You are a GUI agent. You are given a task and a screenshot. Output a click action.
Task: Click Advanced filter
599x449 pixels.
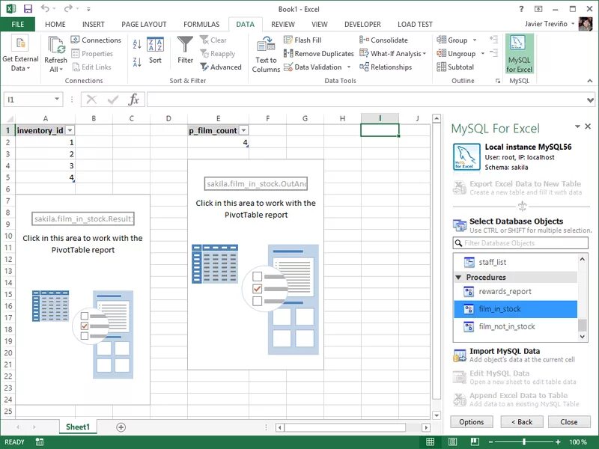pyautogui.click(x=221, y=67)
